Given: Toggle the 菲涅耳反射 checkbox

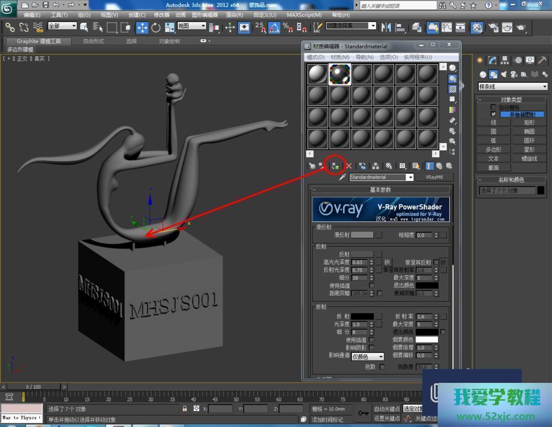Looking at the screenshot, I should tap(436, 262).
